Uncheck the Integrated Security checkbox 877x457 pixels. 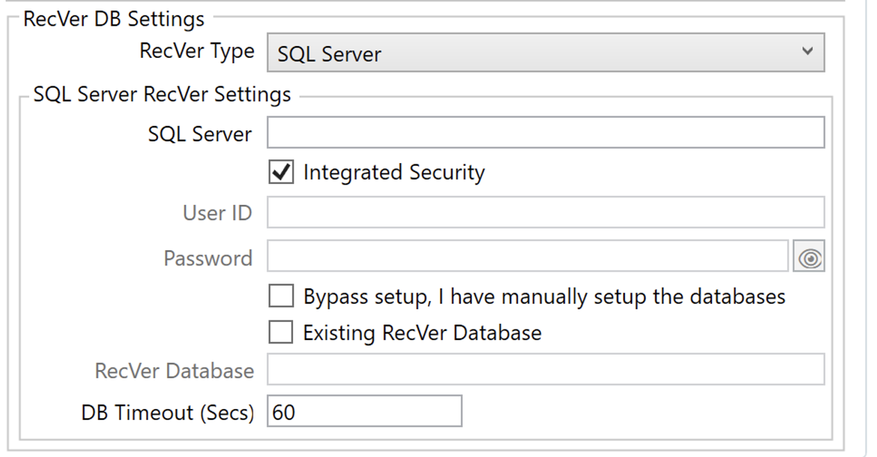[281, 172]
